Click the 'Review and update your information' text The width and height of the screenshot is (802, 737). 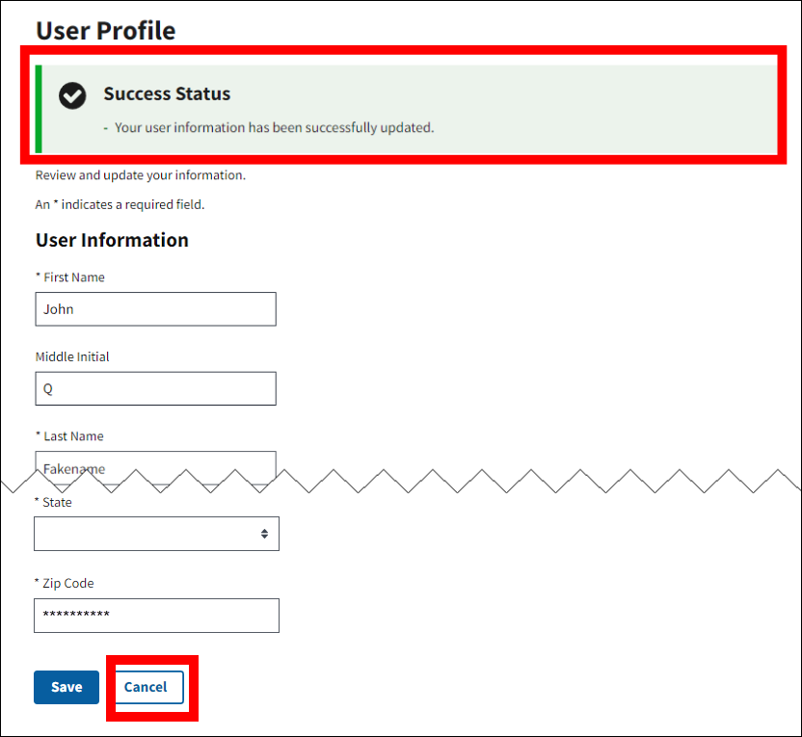click(x=140, y=175)
